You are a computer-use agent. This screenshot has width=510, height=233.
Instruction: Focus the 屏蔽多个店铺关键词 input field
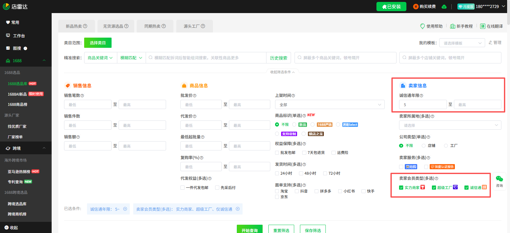[450, 58]
